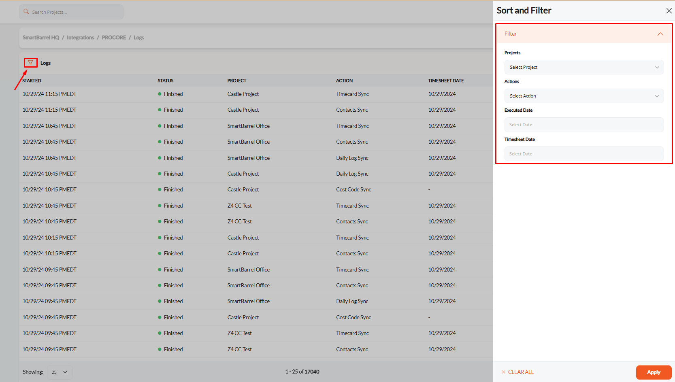The width and height of the screenshot is (675, 382).
Task: Sort by the PROJECT column header
Action: [237, 81]
